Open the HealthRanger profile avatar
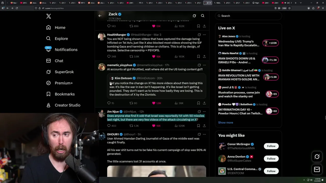The width and height of the screenshot is (326, 183). click(x=102, y=37)
